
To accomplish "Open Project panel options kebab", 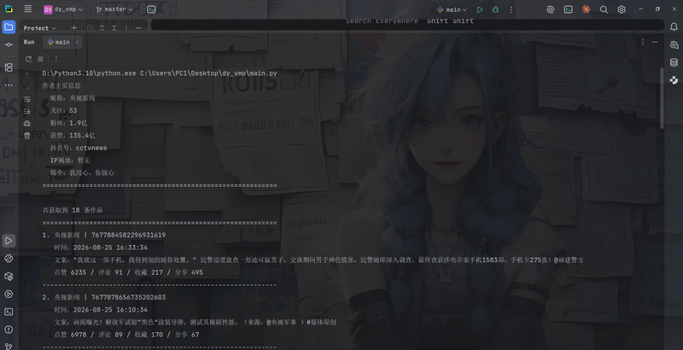I will tap(126, 28).
